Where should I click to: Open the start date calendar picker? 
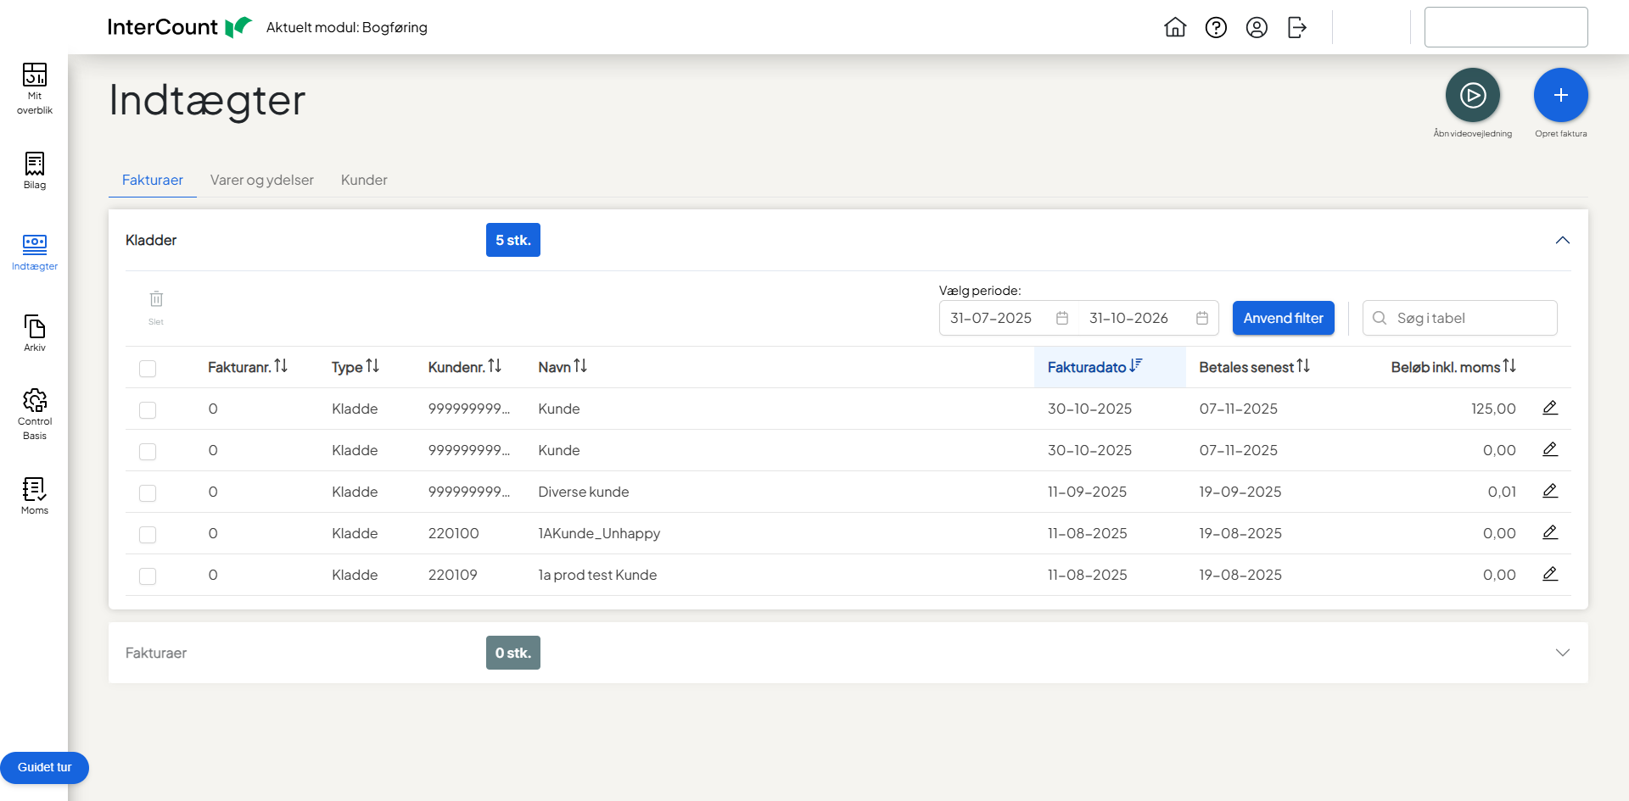tap(1061, 319)
